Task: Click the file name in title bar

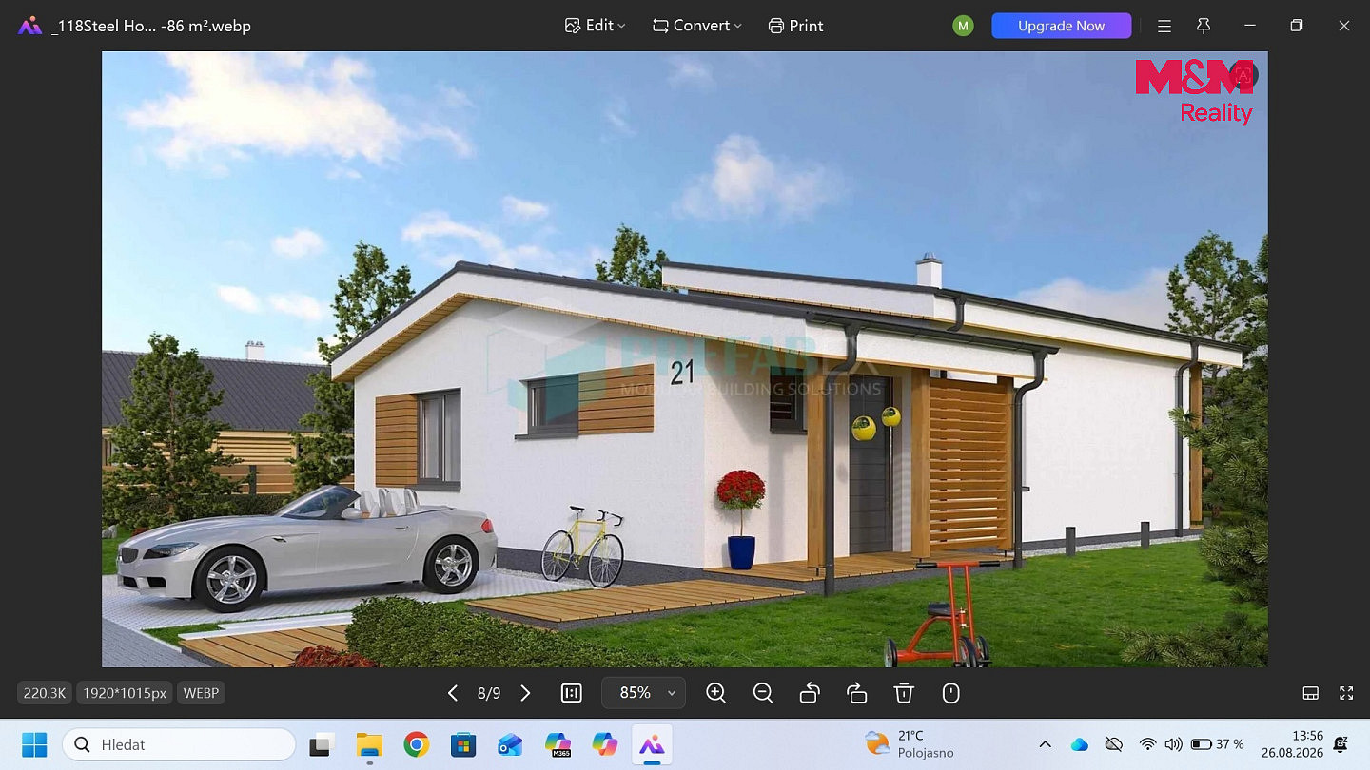Action: (x=151, y=26)
